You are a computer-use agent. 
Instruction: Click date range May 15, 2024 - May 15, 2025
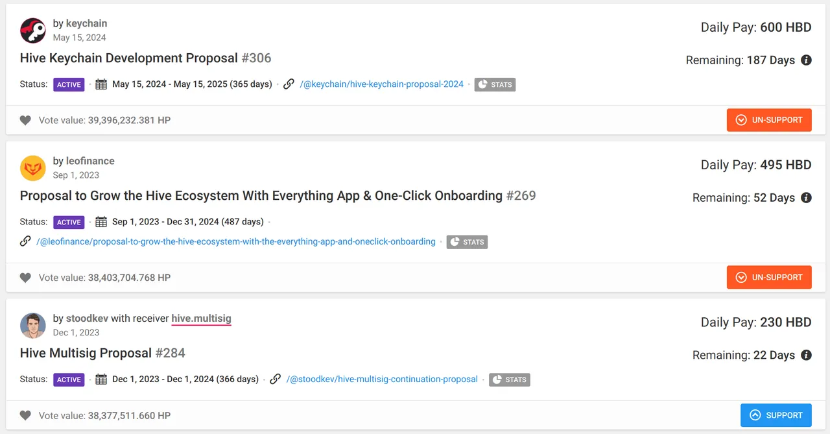(x=192, y=84)
